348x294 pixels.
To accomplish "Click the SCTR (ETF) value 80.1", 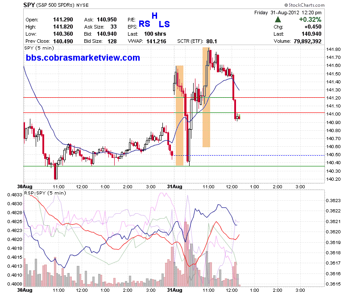I will 211,41.
